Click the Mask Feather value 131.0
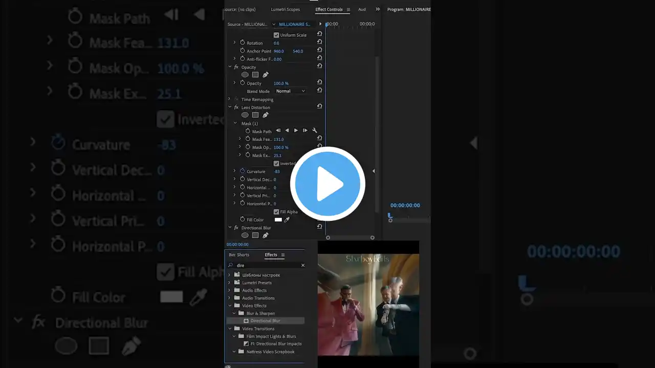 278,139
